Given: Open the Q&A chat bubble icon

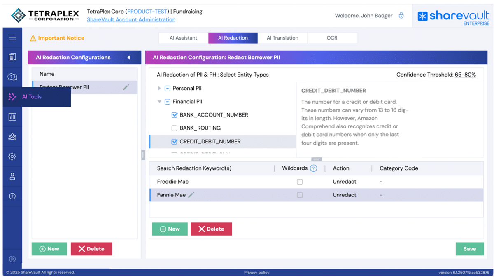Looking at the screenshot, I should [12, 77].
